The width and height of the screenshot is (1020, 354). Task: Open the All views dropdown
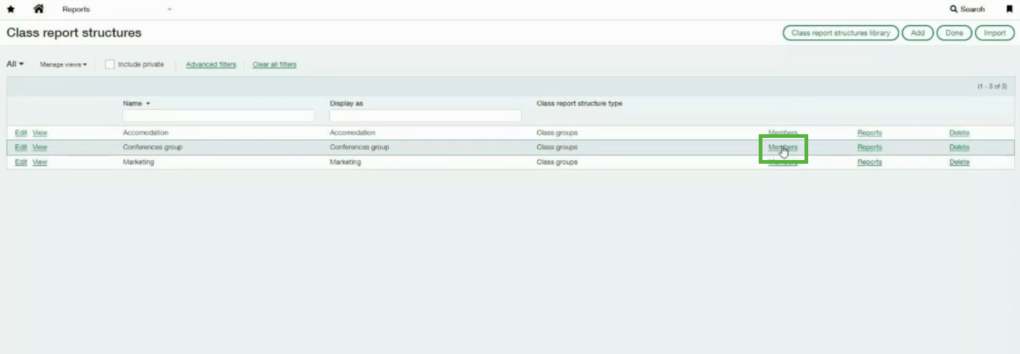click(x=15, y=64)
